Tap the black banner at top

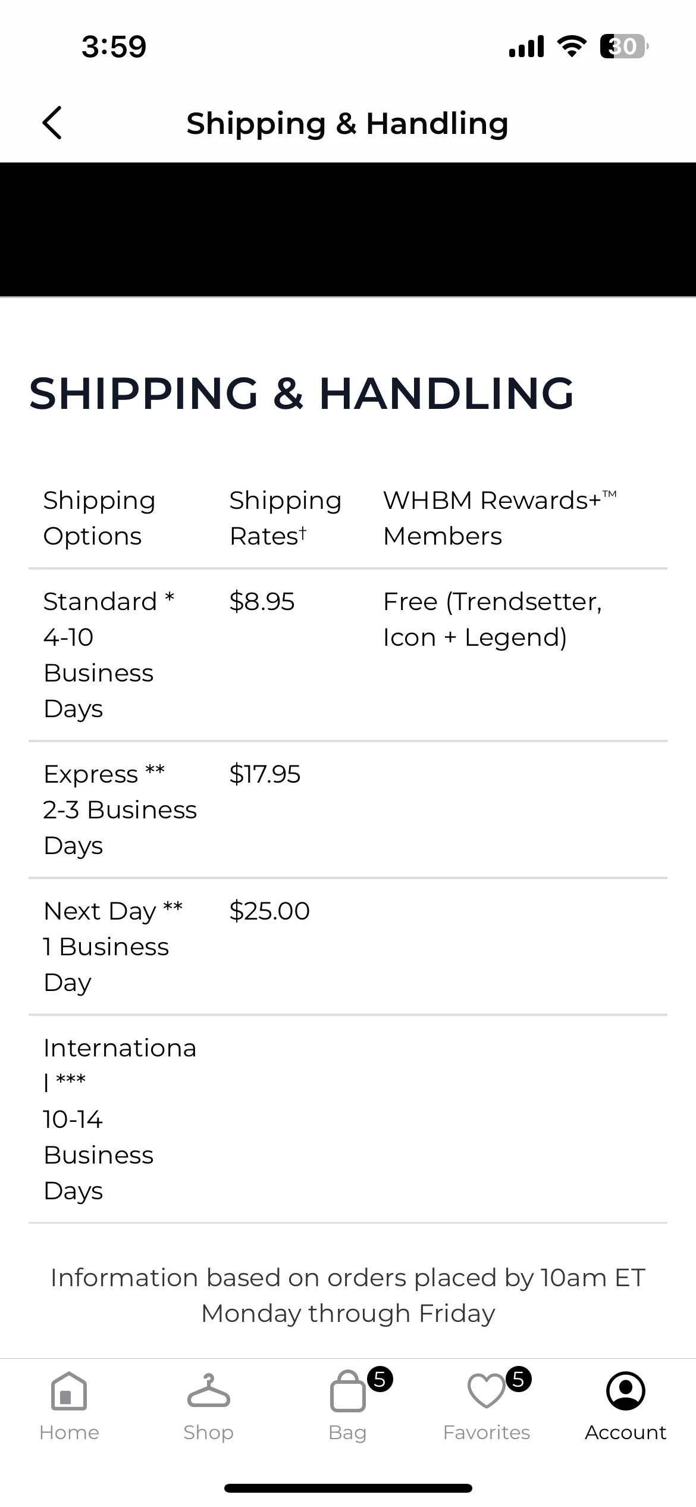[348, 229]
